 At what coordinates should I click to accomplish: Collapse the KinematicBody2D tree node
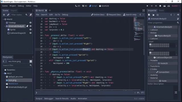(5, 26)
